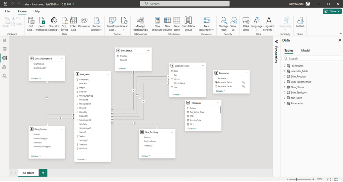Select the Home ribbon tab
This screenshot has height=182, width=343.
click(22, 11)
